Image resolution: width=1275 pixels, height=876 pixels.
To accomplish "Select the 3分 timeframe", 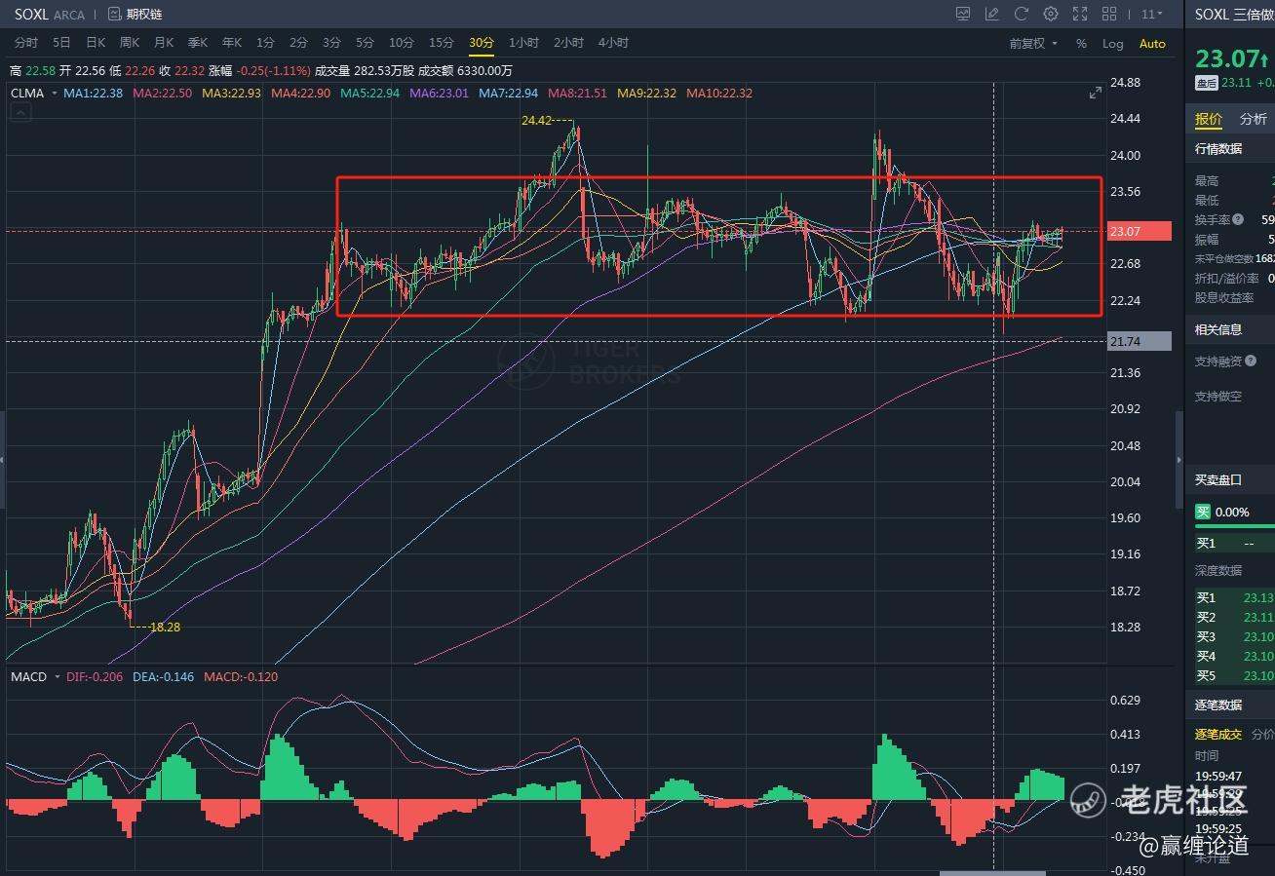I will point(331,43).
